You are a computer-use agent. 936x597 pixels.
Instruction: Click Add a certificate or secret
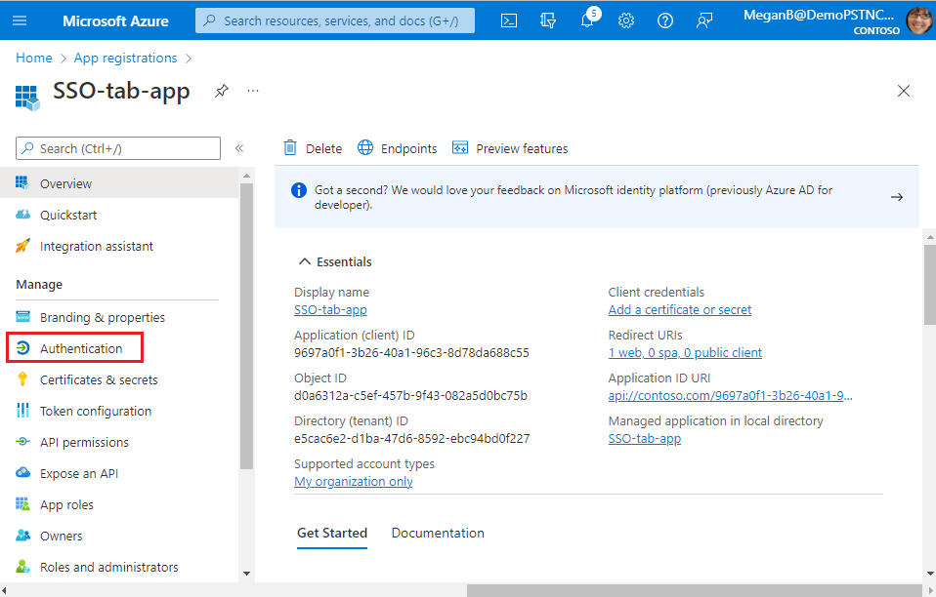pyautogui.click(x=679, y=310)
